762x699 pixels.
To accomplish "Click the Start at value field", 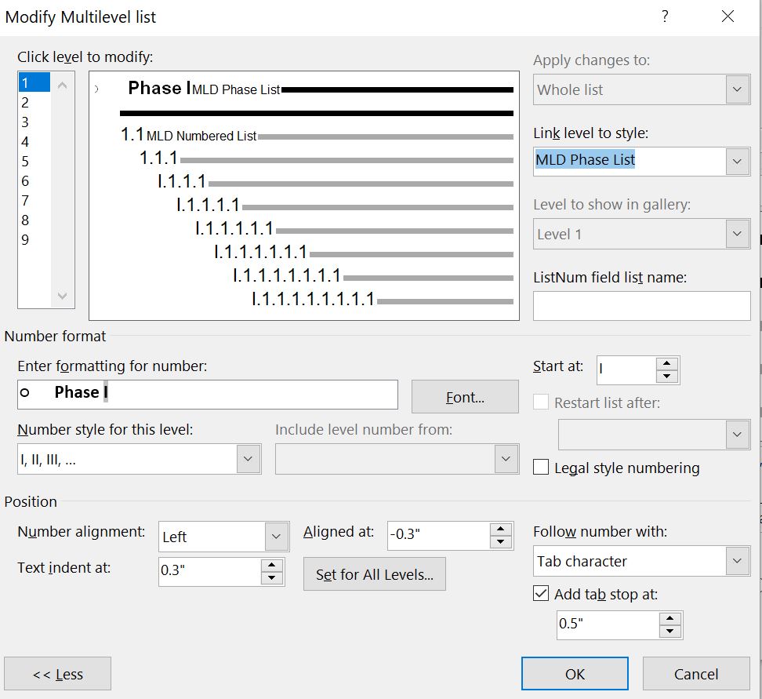I will click(626, 370).
